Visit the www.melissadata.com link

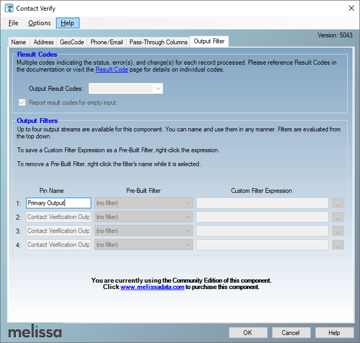point(152,287)
